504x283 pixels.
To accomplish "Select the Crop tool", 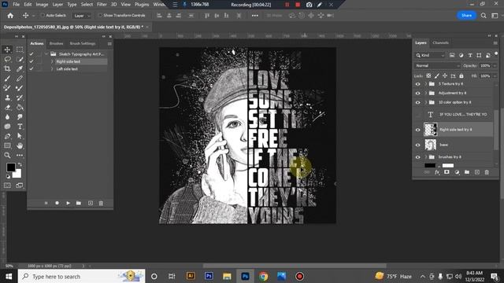I will 7,68.
